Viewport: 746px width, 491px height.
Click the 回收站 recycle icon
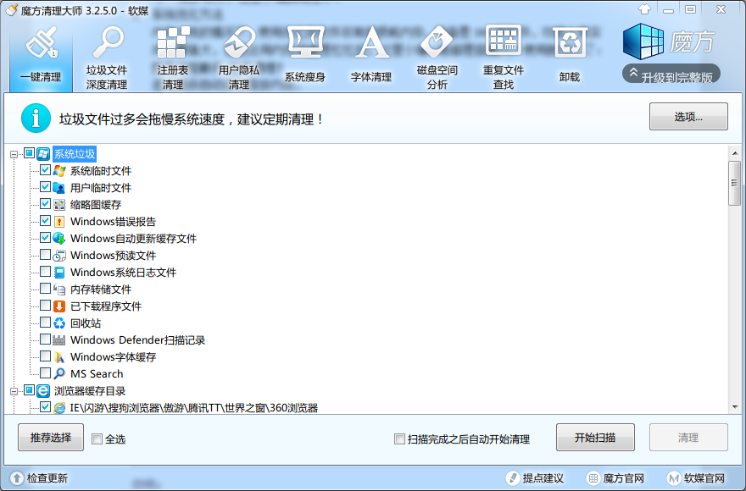coord(59,323)
